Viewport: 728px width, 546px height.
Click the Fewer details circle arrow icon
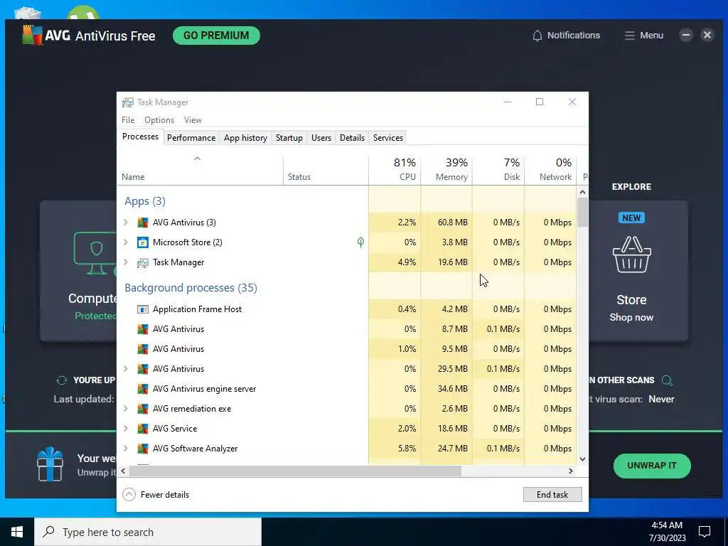click(129, 495)
